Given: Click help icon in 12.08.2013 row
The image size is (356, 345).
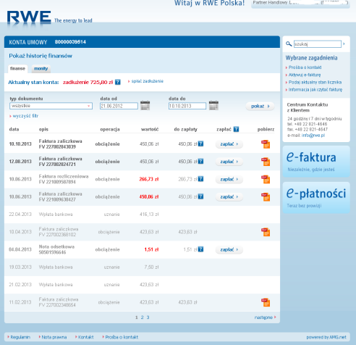Looking at the screenshot, I should coord(200,162).
